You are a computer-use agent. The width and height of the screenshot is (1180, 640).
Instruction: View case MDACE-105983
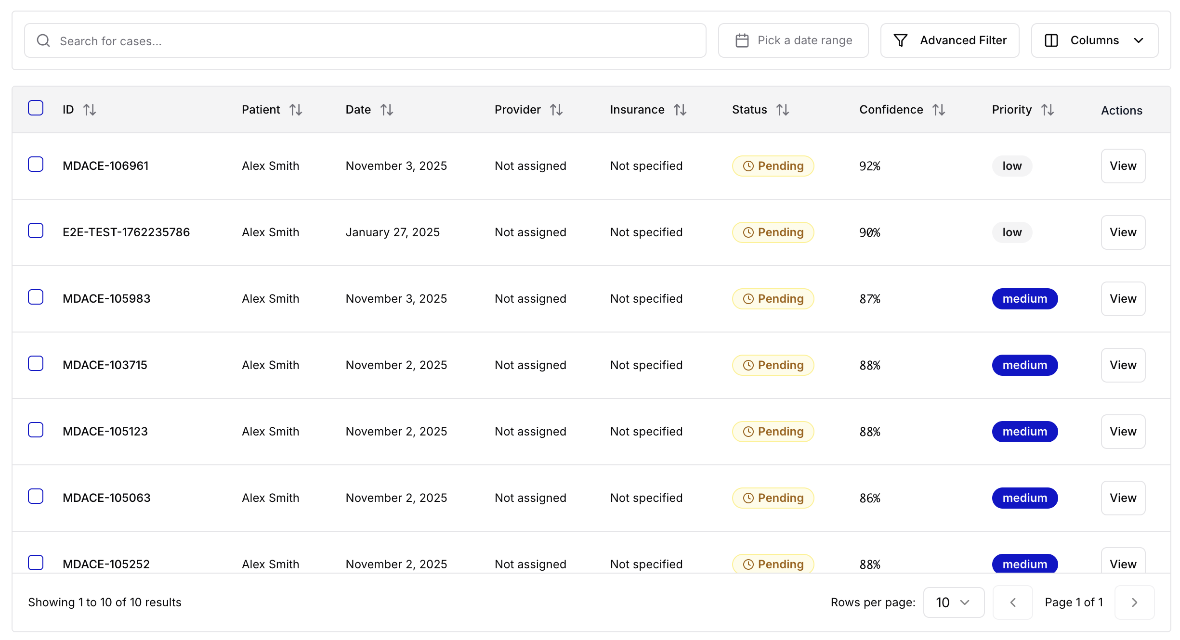coord(1123,299)
